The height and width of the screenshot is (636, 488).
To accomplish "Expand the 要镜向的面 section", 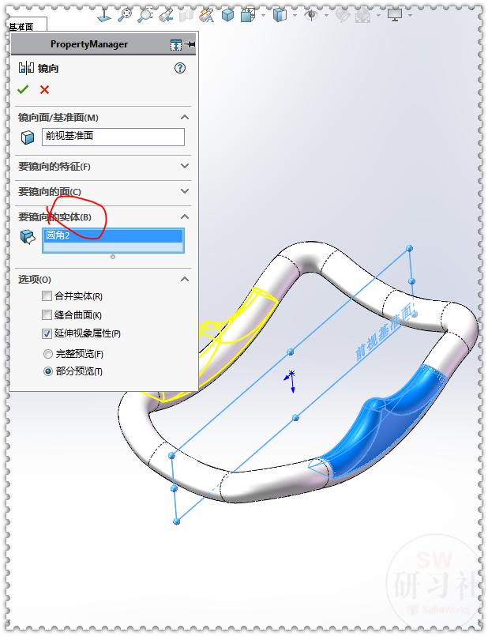I will [103, 191].
